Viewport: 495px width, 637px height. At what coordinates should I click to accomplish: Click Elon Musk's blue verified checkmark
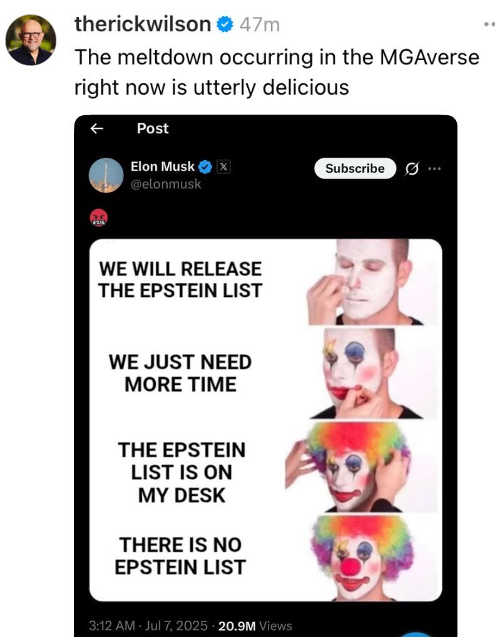205,167
